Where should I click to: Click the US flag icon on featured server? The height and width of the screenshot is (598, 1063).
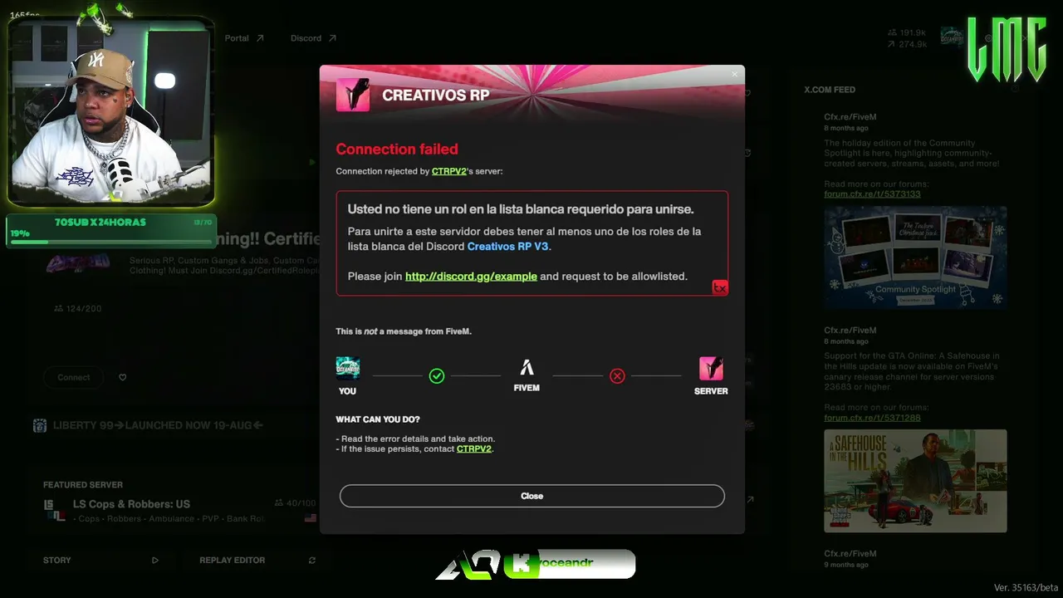point(311,518)
